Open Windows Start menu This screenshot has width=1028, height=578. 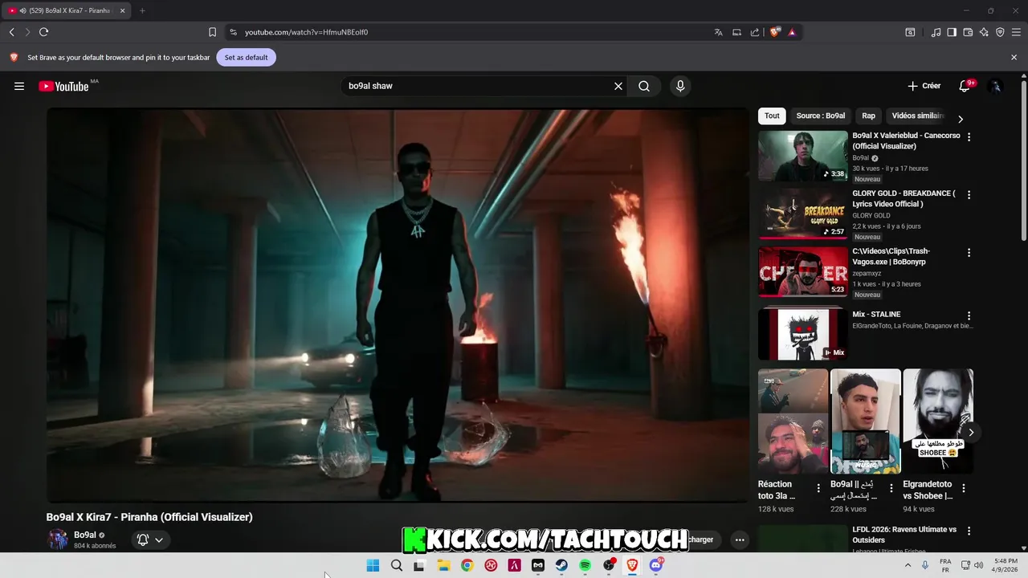[373, 565]
